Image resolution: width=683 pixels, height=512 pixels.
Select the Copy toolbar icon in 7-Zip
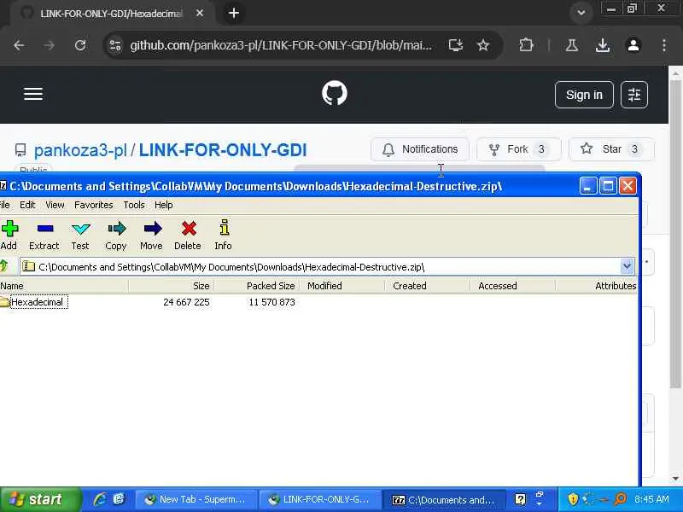pos(116,236)
